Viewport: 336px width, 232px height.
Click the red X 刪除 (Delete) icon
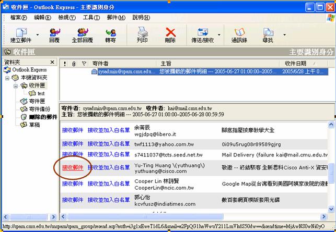coord(170,35)
